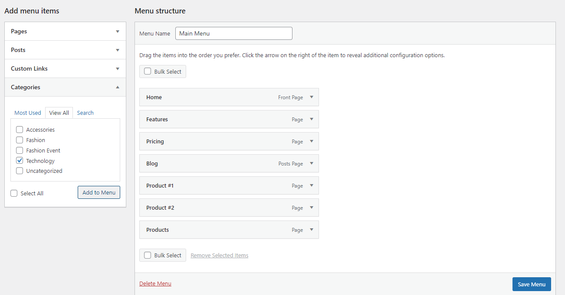This screenshot has width=565, height=295.
Task: Open Pricing item configuration arrow
Action: point(312,141)
